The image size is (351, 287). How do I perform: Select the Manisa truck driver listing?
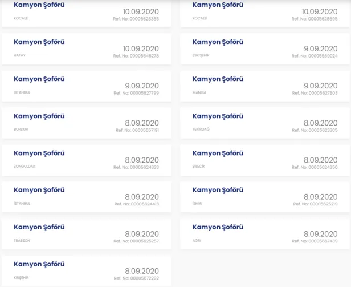click(218, 79)
